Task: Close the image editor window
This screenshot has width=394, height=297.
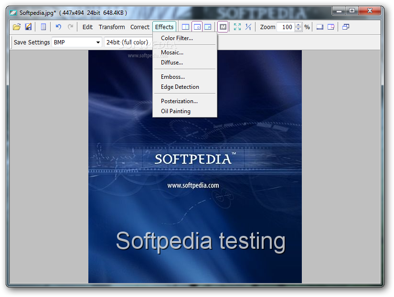Action: (x=370, y=11)
